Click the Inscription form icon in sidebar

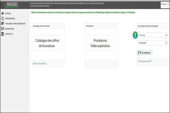(3, 29)
